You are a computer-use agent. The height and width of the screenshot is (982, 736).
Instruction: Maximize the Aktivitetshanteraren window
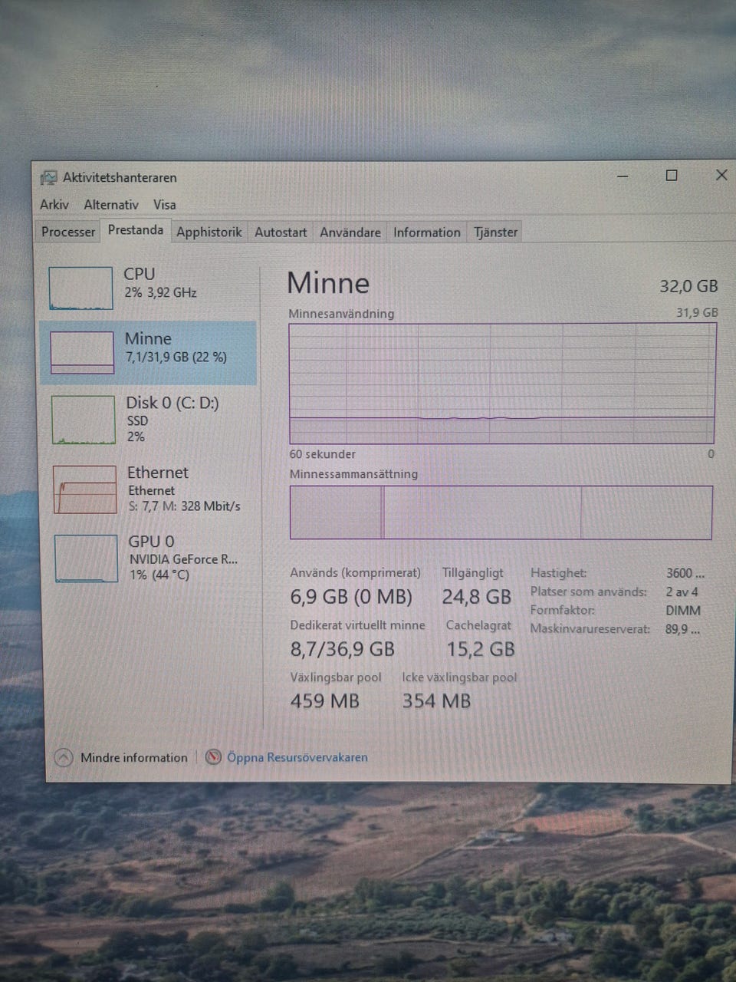[x=672, y=176]
